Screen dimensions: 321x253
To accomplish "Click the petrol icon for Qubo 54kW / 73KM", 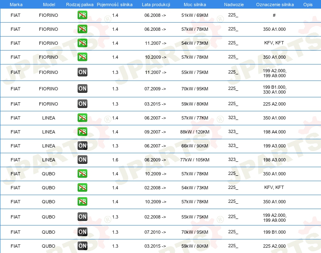I will coord(82,187).
